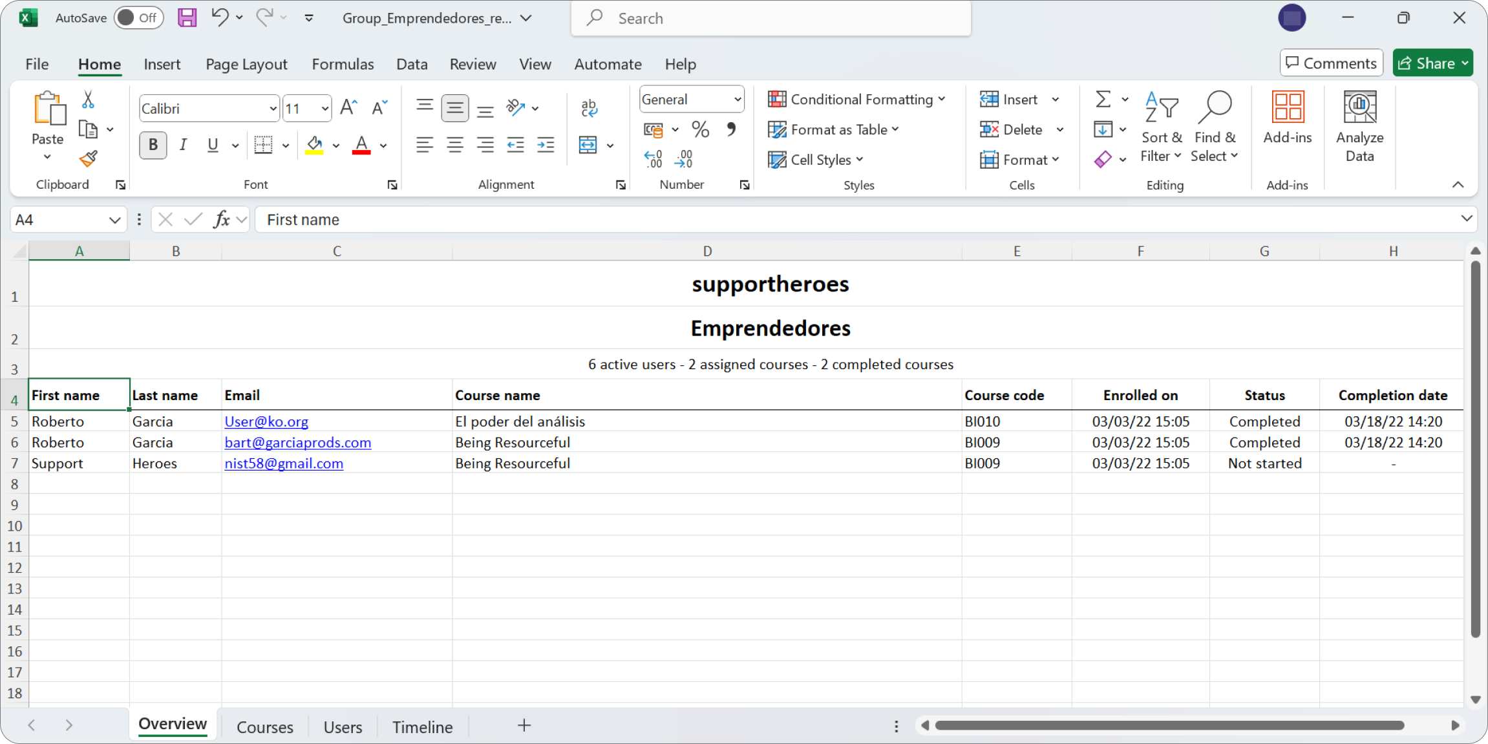Click the Decrease Indent icon

click(515, 145)
